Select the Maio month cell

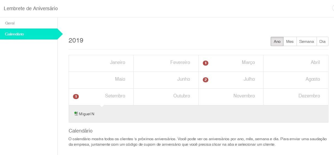click(101, 80)
